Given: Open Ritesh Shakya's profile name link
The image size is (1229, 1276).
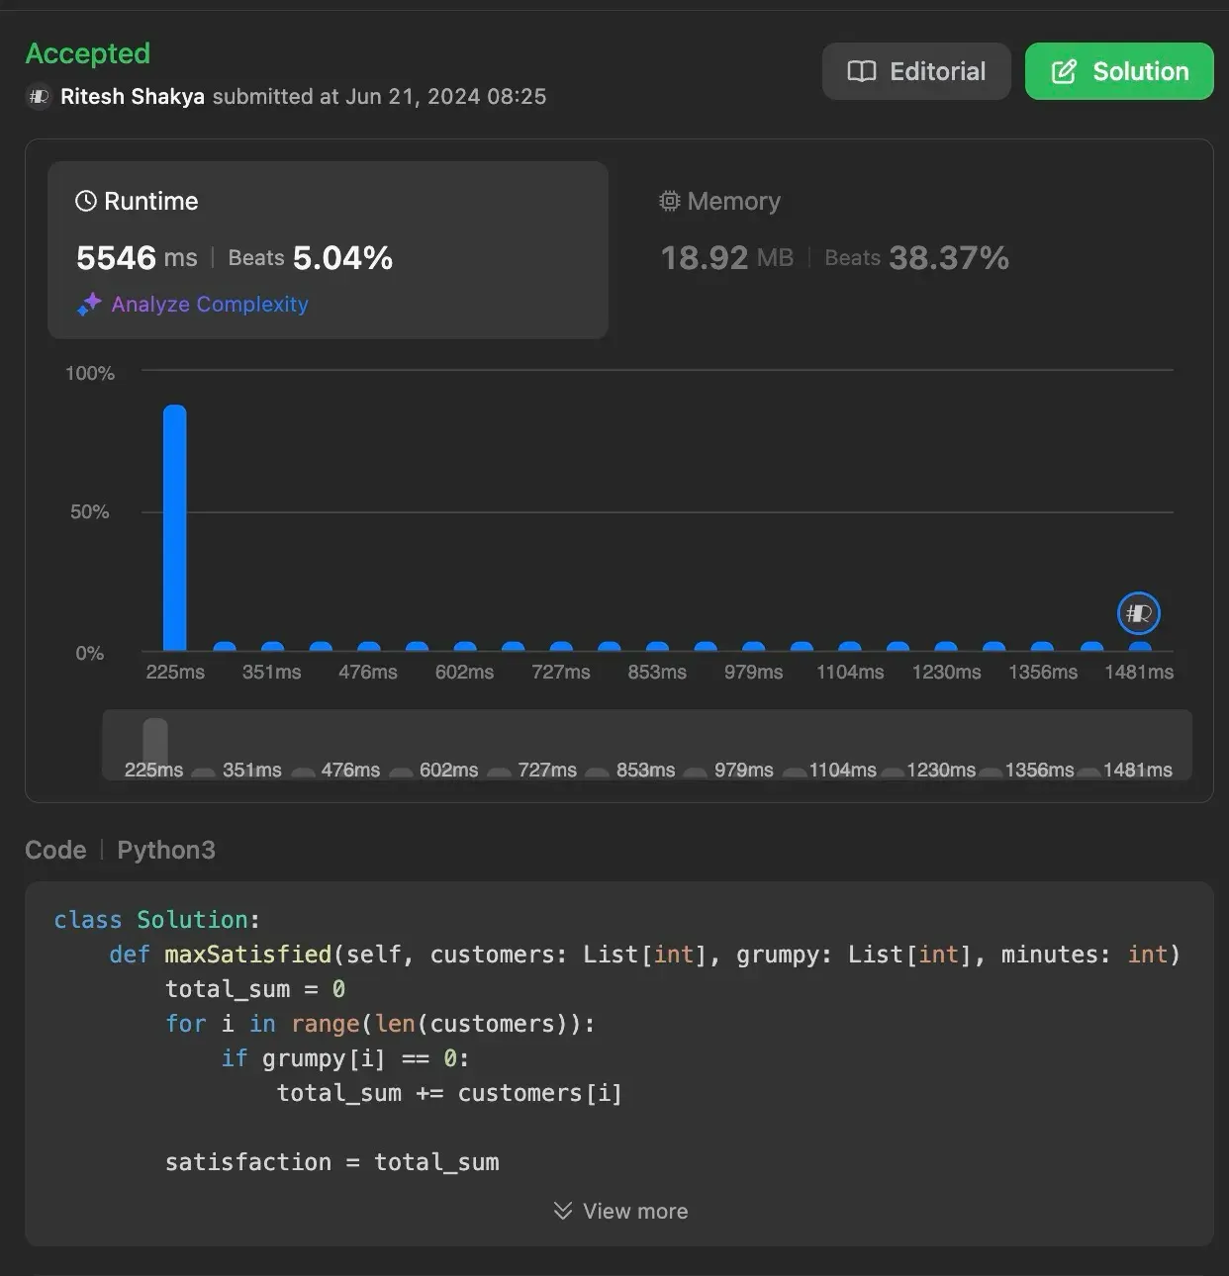Looking at the screenshot, I should click(133, 97).
